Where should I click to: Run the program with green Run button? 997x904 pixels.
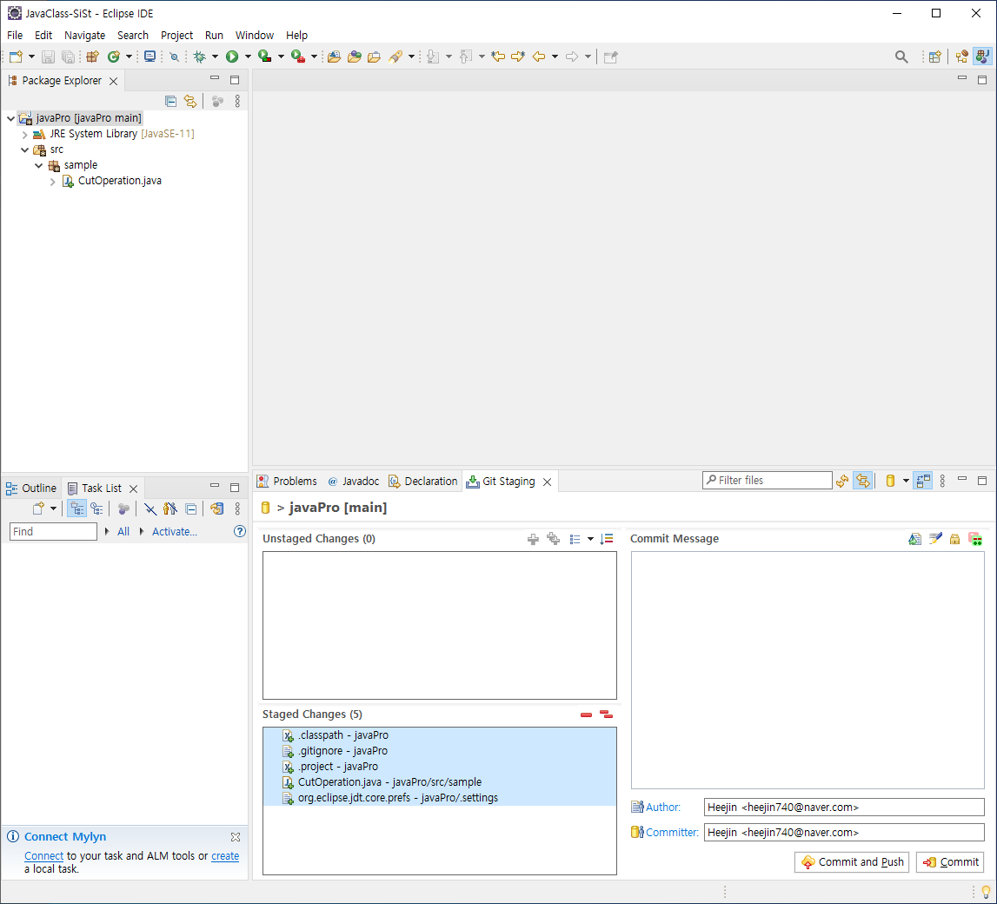coord(232,56)
